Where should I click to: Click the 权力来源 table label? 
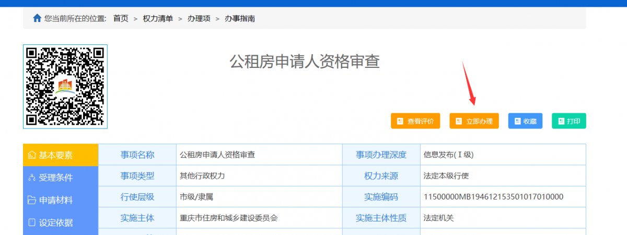pyautogui.click(x=381, y=175)
